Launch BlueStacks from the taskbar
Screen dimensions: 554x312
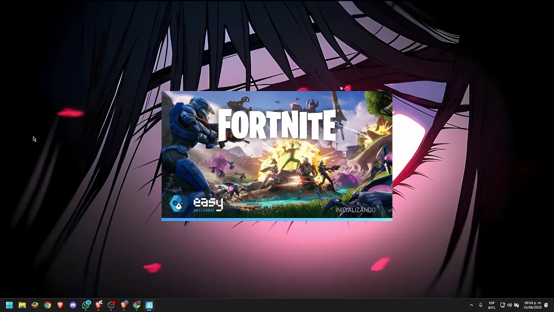(35, 305)
